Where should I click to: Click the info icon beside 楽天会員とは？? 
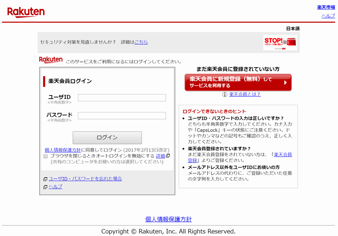coord(225,94)
